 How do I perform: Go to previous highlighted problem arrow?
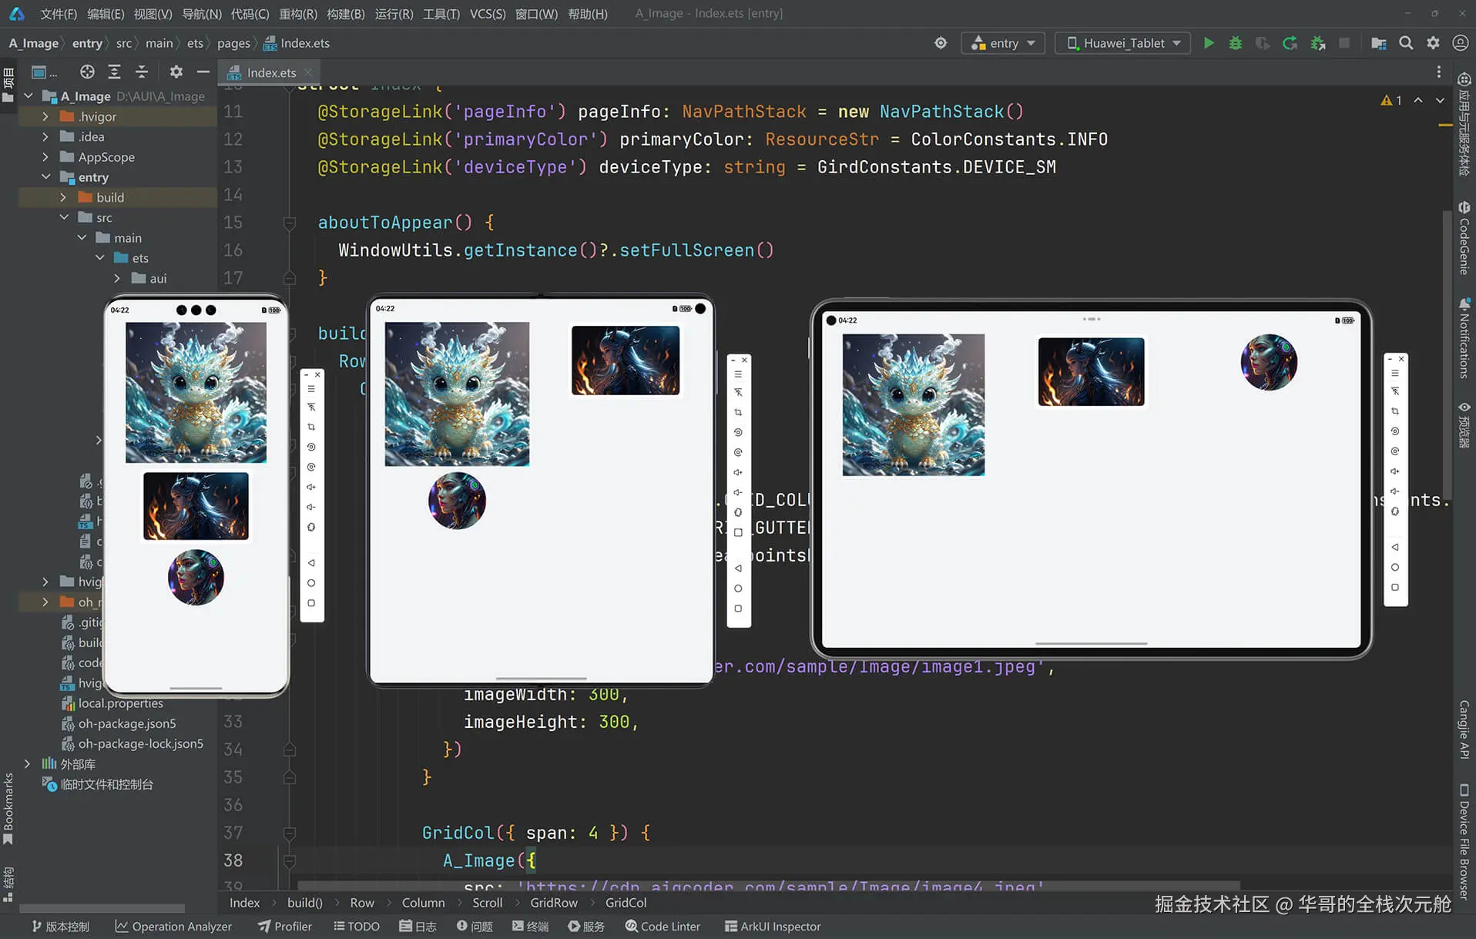click(x=1418, y=100)
